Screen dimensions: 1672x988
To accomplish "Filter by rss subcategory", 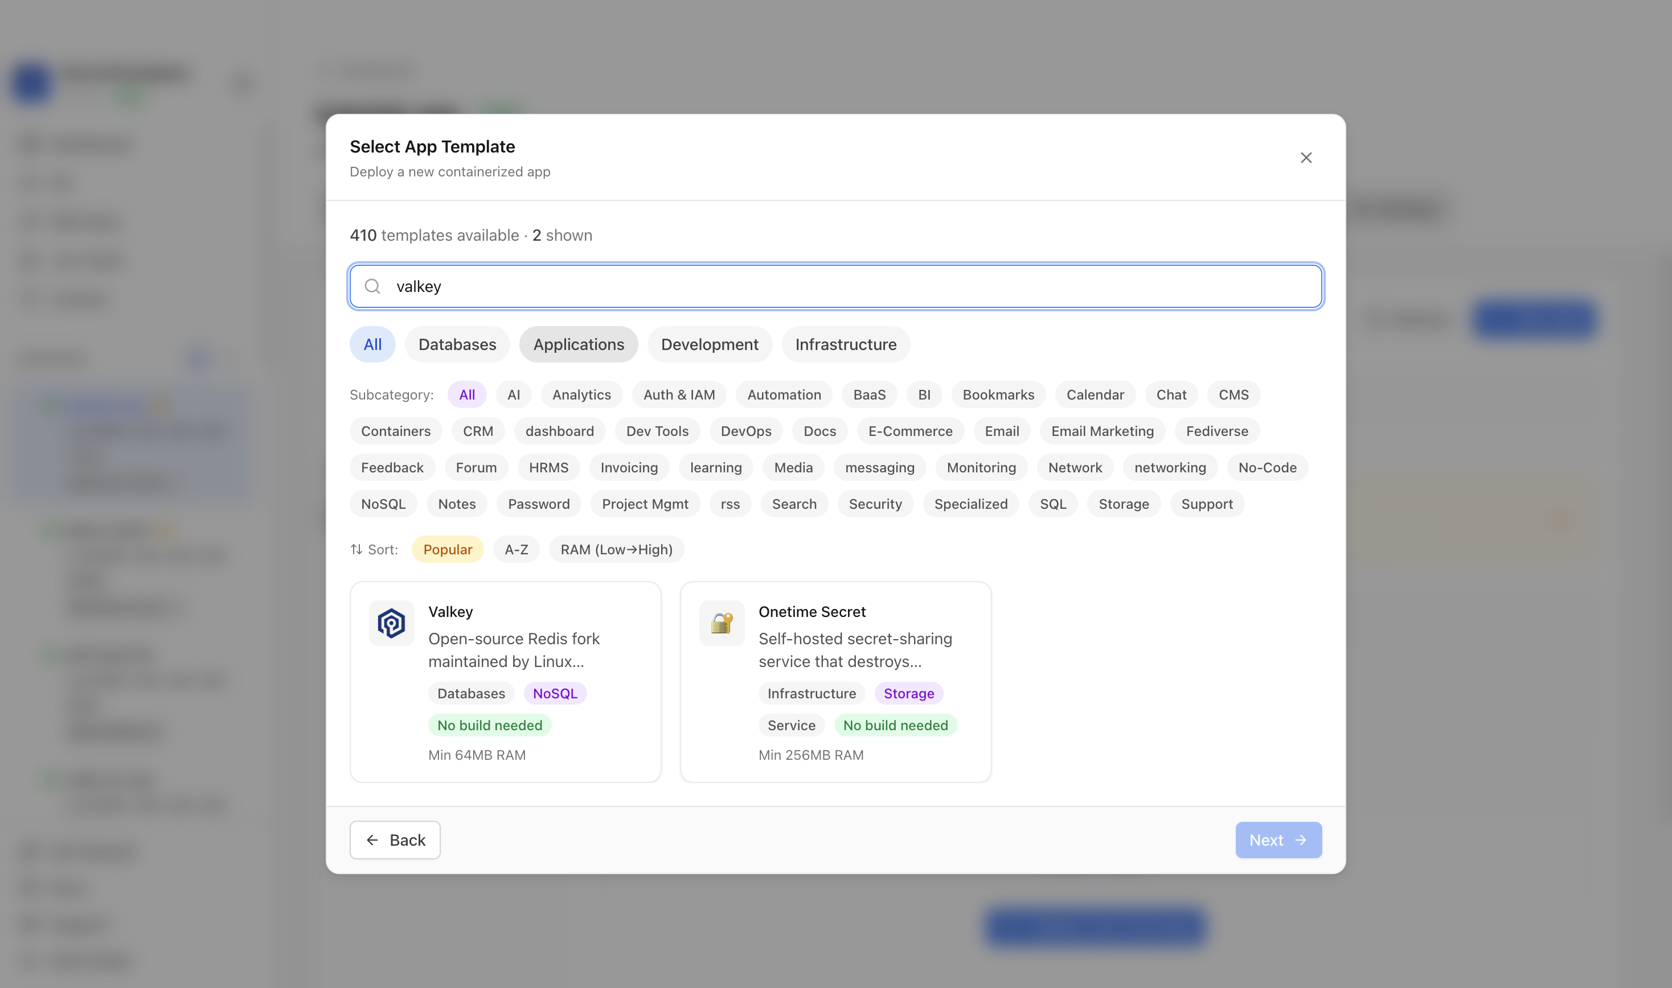I will 730,504.
